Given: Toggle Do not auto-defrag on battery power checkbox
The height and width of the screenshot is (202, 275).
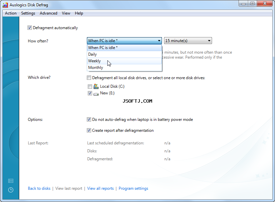Looking at the screenshot, I should click(x=89, y=120).
